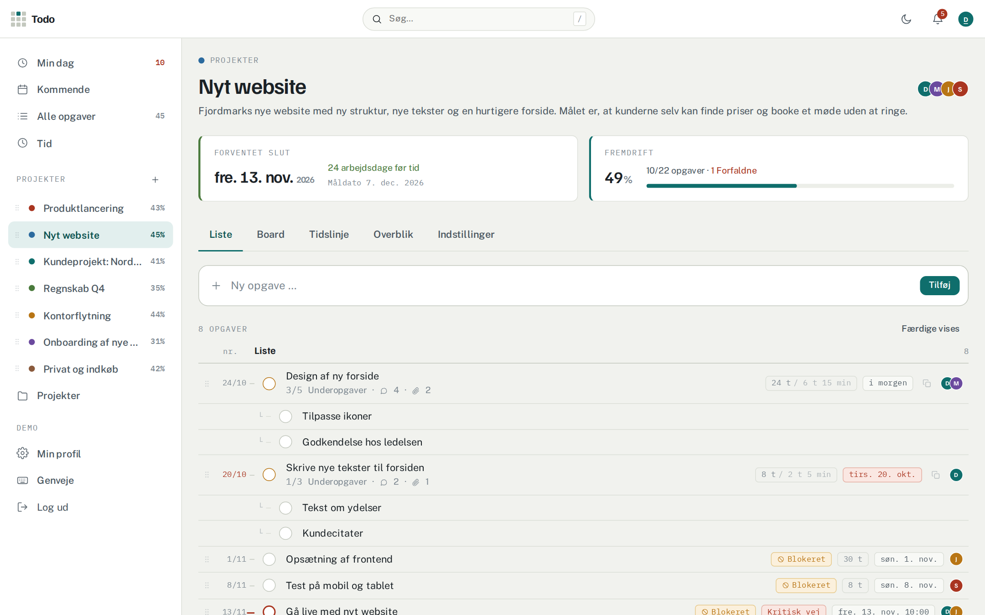The width and height of the screenshot is (985, 615).
Task: Switch to Tidslinje tab
Action: tap(329, 234)
